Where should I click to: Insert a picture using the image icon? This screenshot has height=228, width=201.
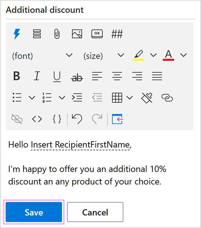(77, 34)
